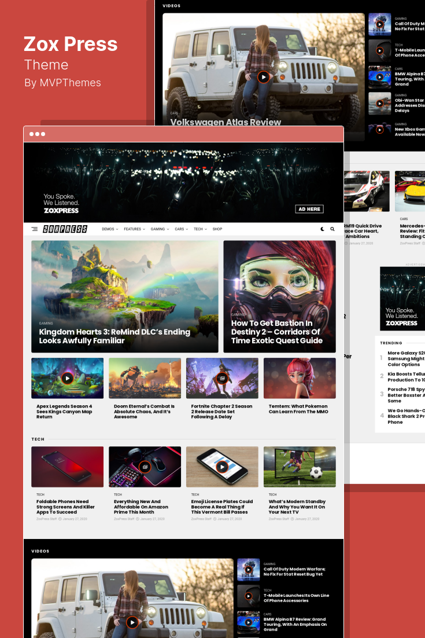Image resolution: width=425 pixels, height=638 pixels.
Task: Open search with magnifier icon
Action: coord(332,229)
